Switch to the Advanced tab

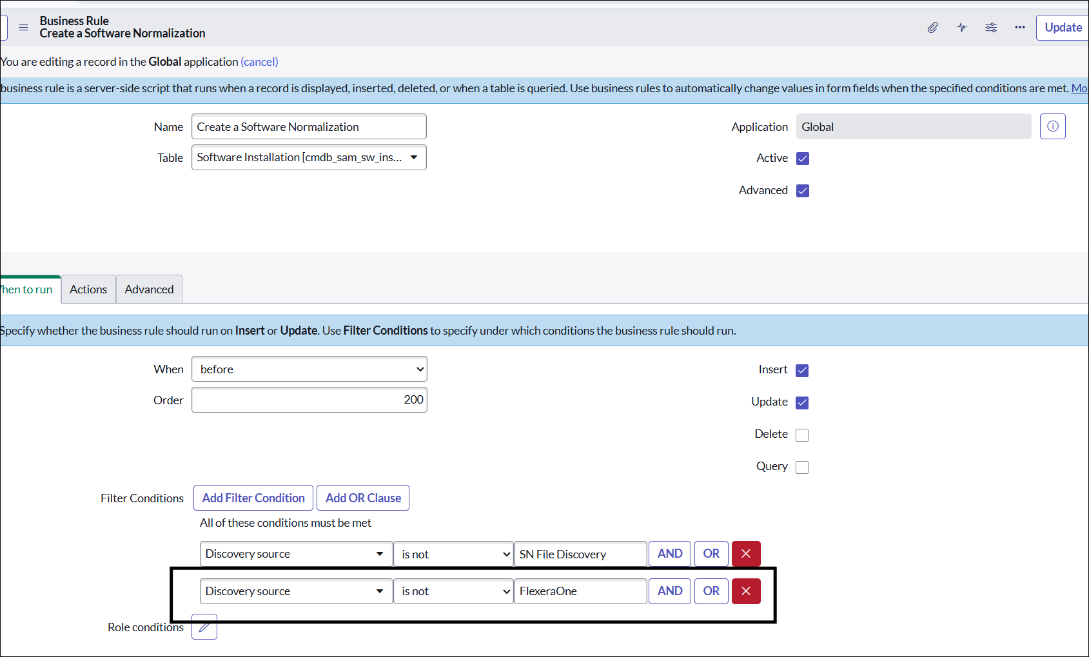click(x=149, y=289)
